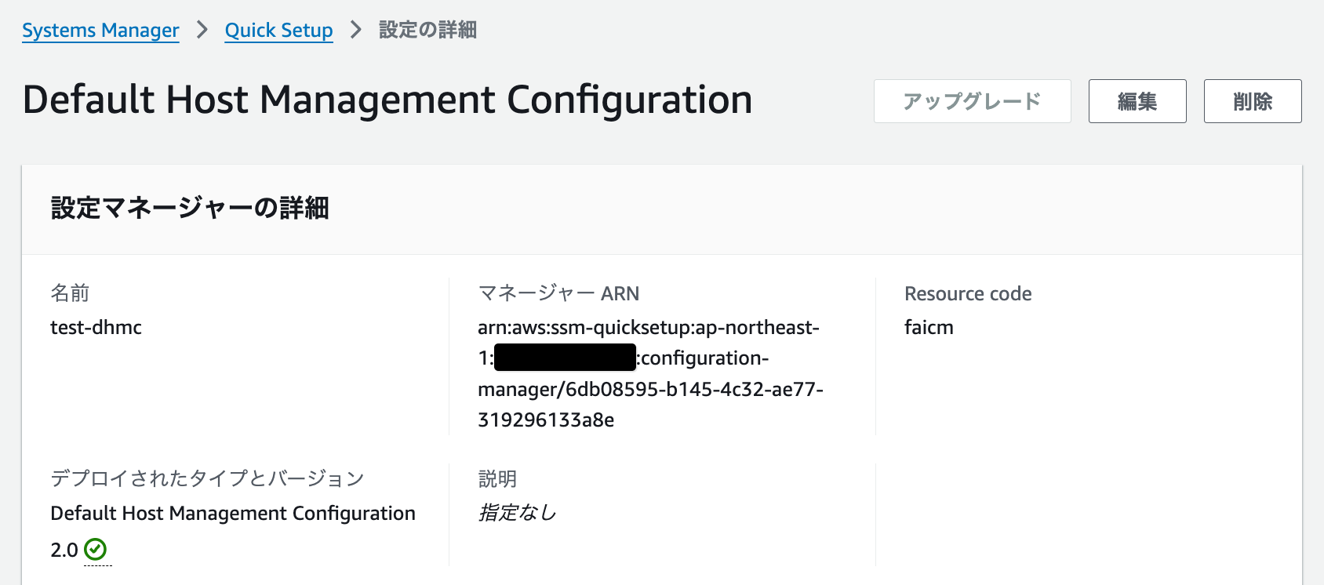The height and width of the screenshot is (585, 1324).
Task: Select deployed type Default Host Management Configuration value
Action: point(233,513)
